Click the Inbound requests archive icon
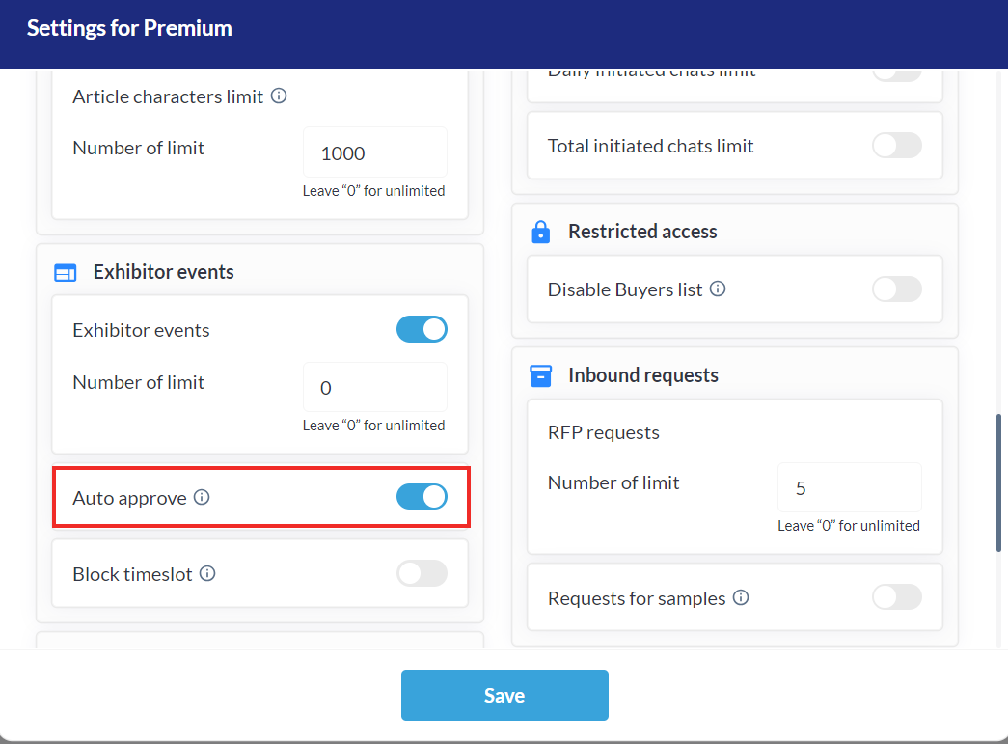 point(540,375)
